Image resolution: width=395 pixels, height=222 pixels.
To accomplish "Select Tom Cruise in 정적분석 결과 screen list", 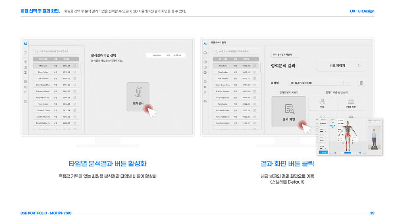I will click(x=235, y=104).
